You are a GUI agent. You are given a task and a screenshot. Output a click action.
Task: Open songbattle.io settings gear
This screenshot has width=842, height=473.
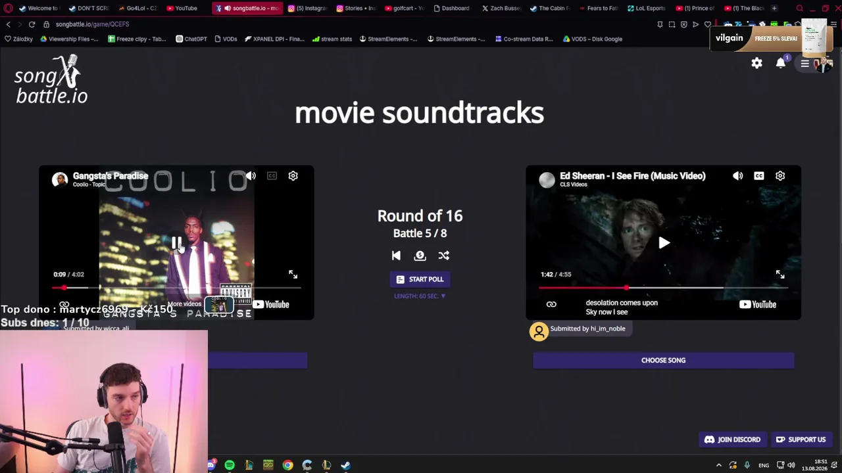pyautogui.click(x=756, y=63)
